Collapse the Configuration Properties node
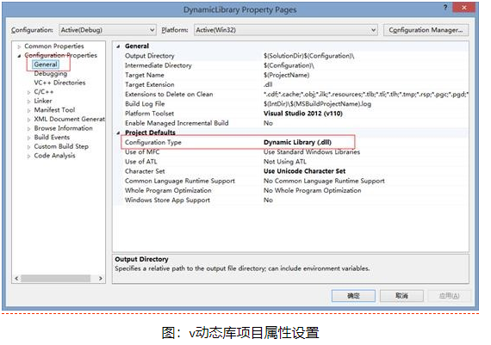This screenshot has height=345, width=491. 19,56
